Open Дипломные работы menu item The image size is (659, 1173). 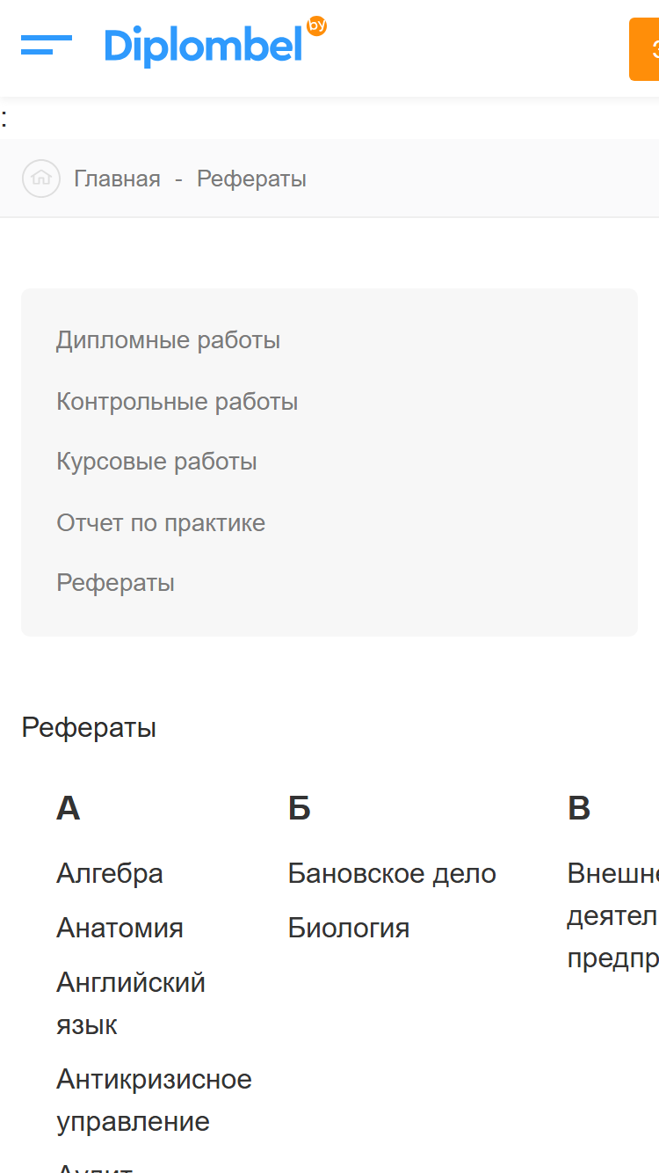(169, 339)
